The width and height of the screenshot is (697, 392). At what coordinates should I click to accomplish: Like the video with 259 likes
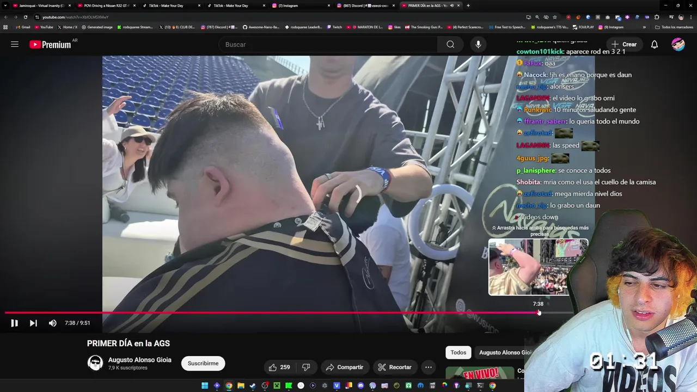pyautogui.click(x=279, y=367)
